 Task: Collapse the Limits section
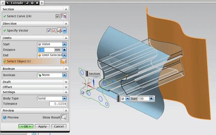point(66,38)
